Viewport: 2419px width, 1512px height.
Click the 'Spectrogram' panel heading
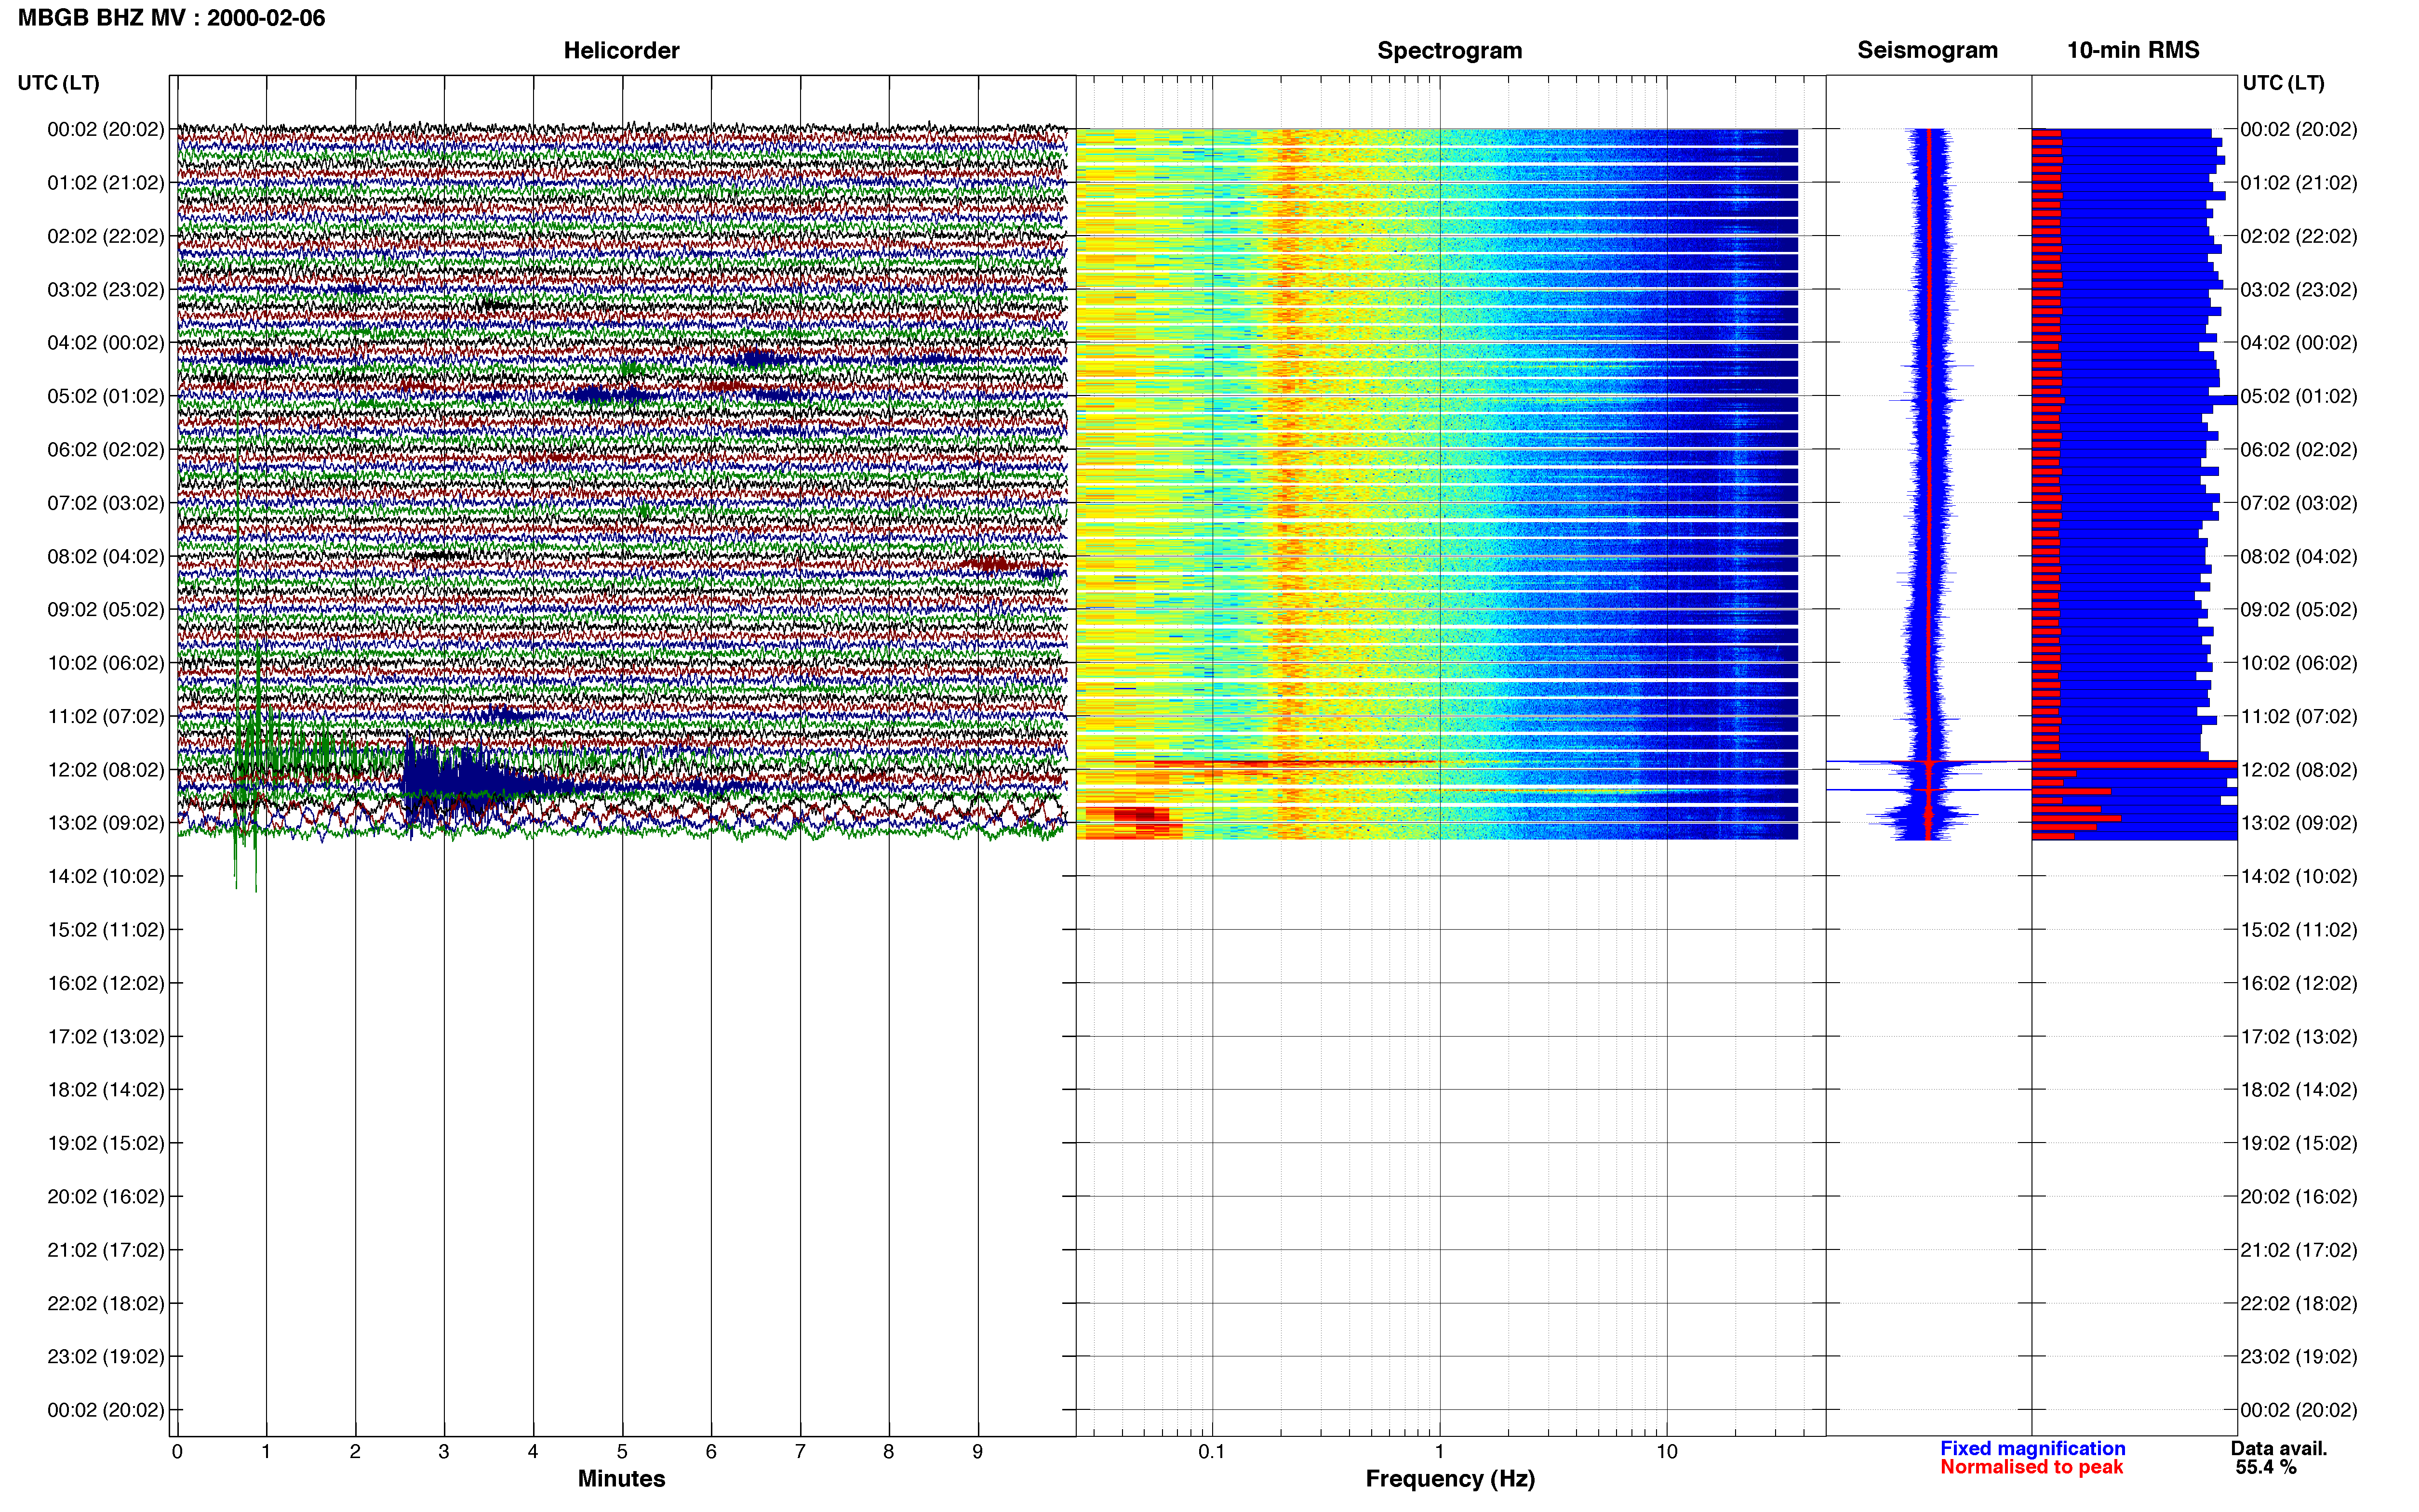(1450, 50)
